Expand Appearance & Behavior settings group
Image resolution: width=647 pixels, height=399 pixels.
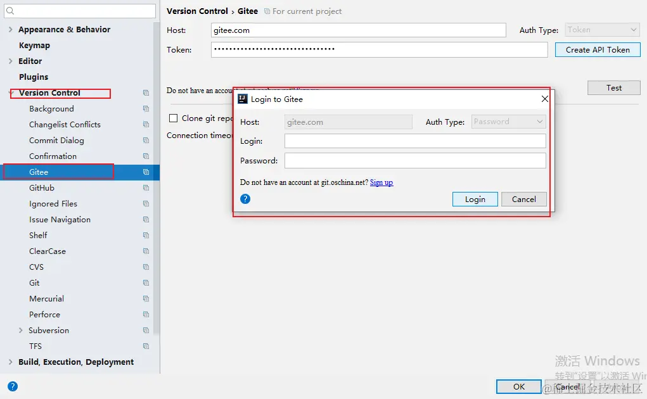pyautogui.click(x=10, y=29)
